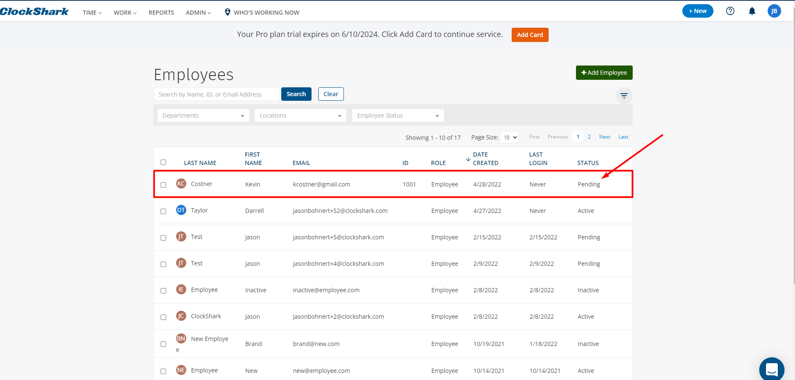Open the Locations dropdown
795x380 pixels.
[301, 115]
